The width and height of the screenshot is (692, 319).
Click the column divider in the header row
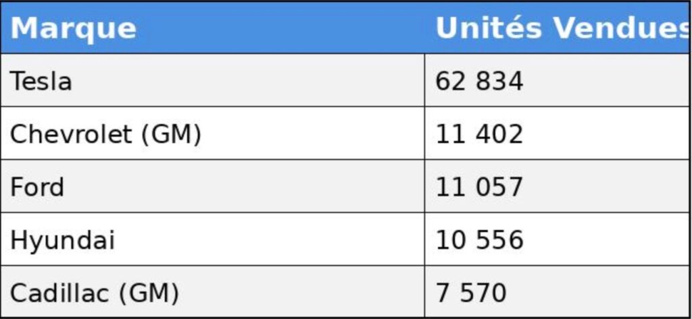tap(425, 28)
